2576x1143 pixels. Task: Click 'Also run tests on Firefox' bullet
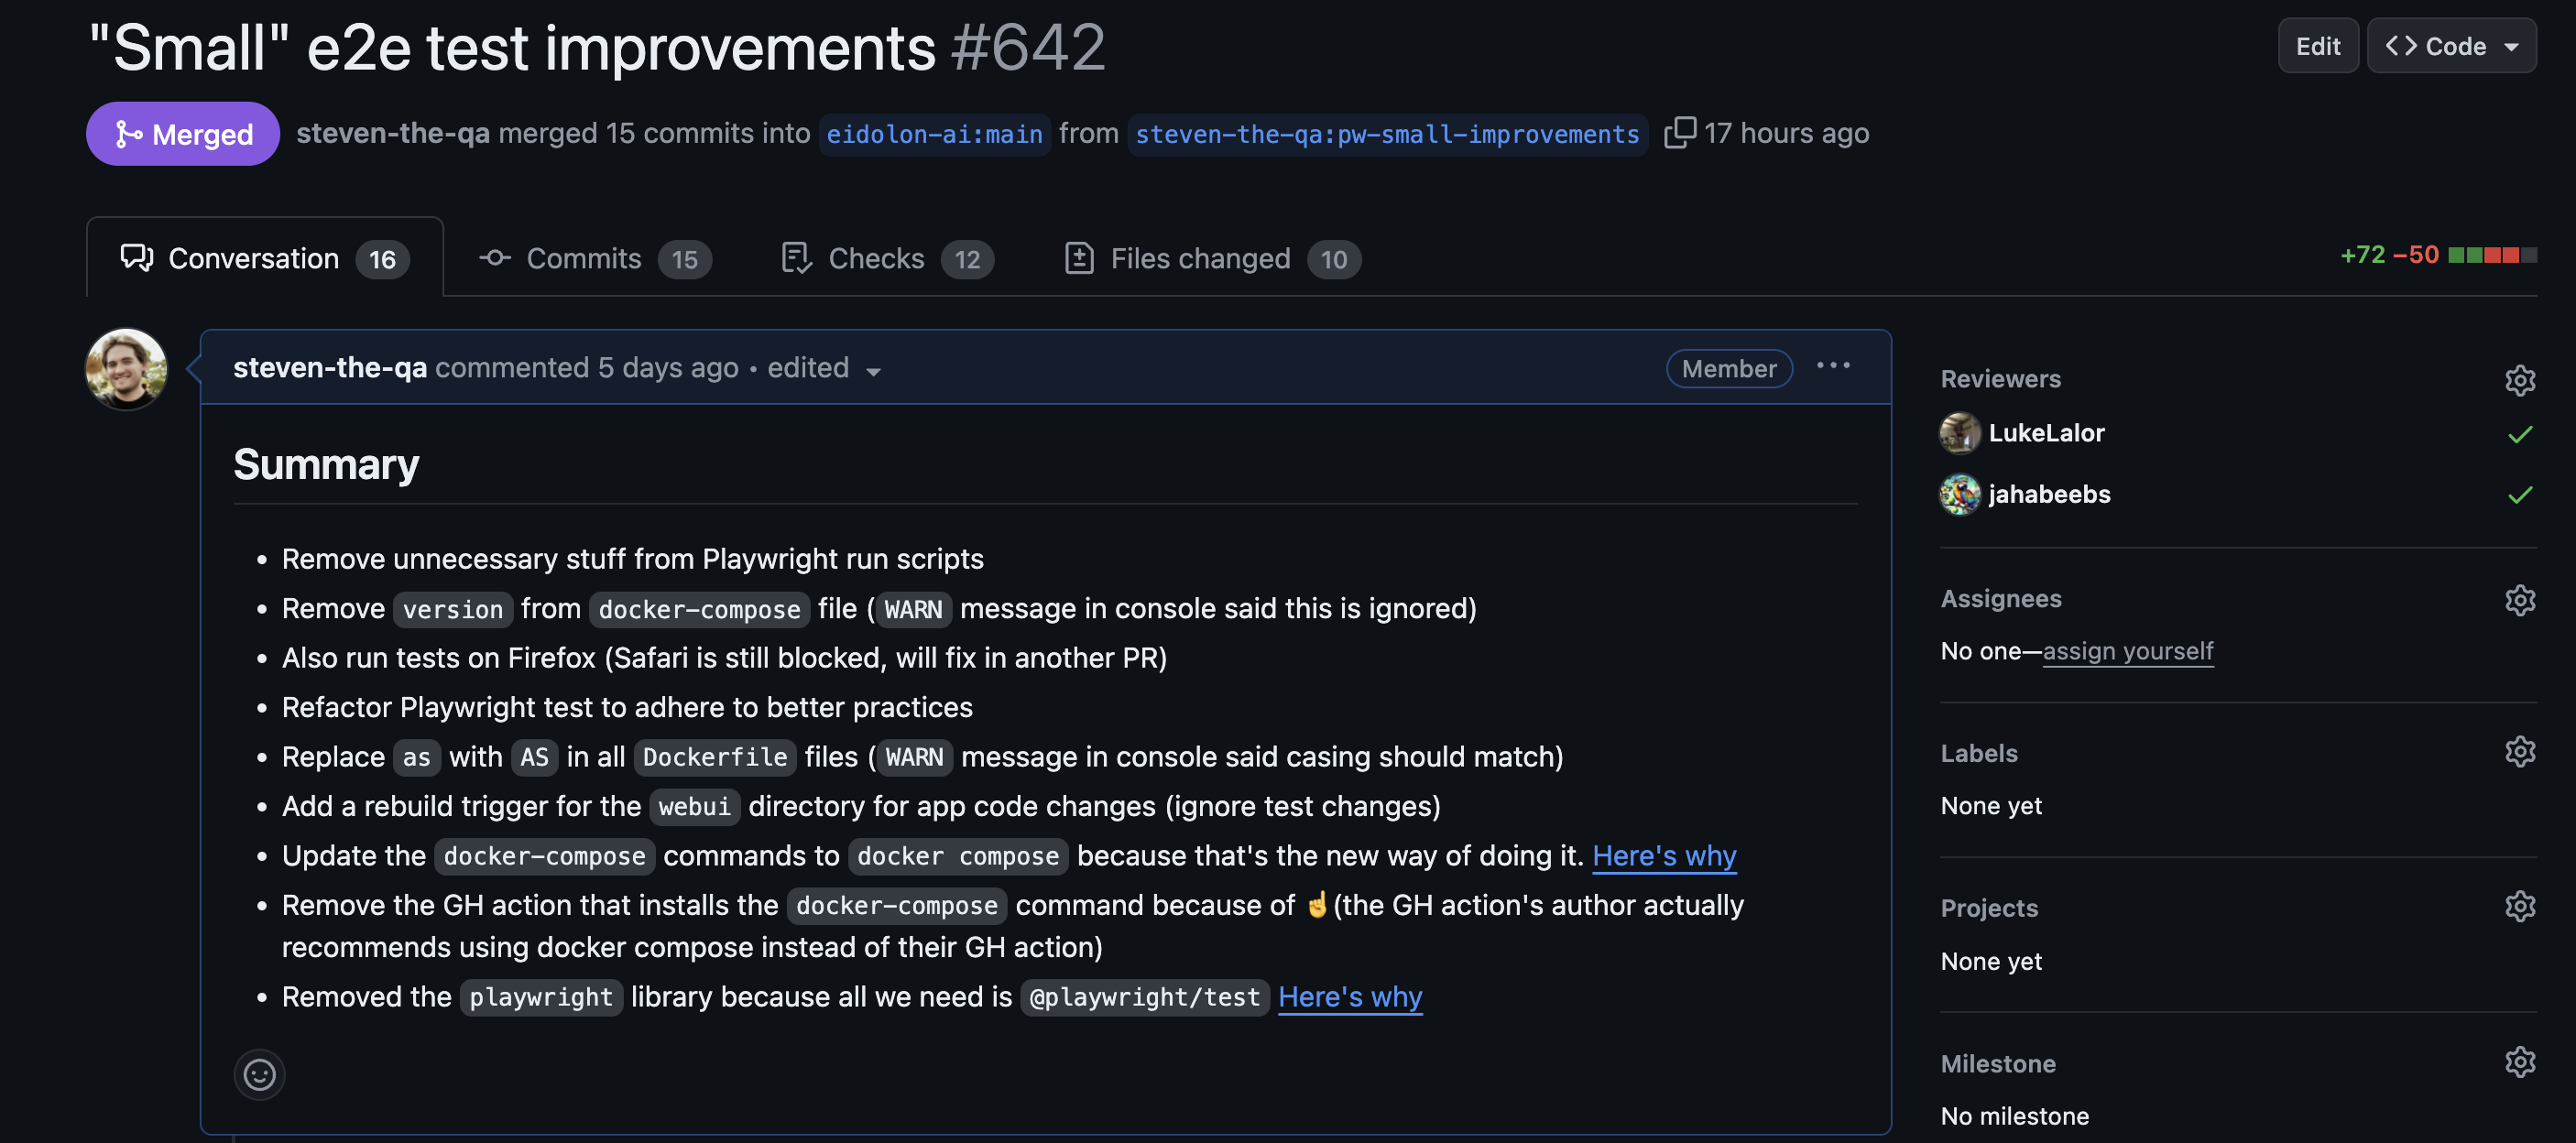click(x=724, y=658)
